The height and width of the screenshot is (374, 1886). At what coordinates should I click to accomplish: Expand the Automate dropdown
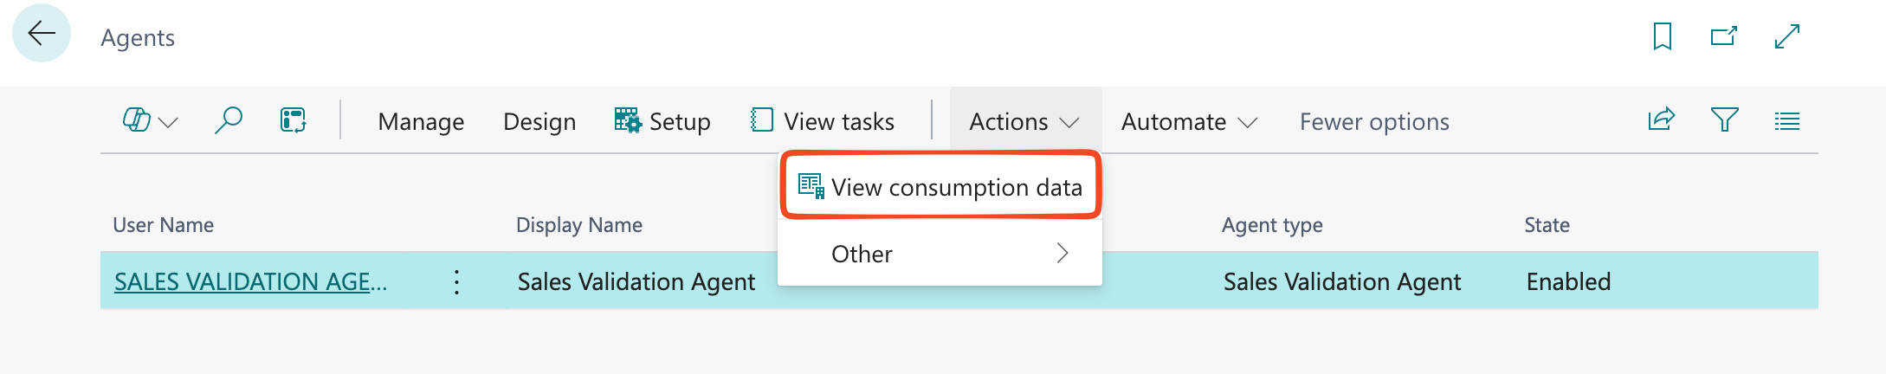pos(1188,121)
